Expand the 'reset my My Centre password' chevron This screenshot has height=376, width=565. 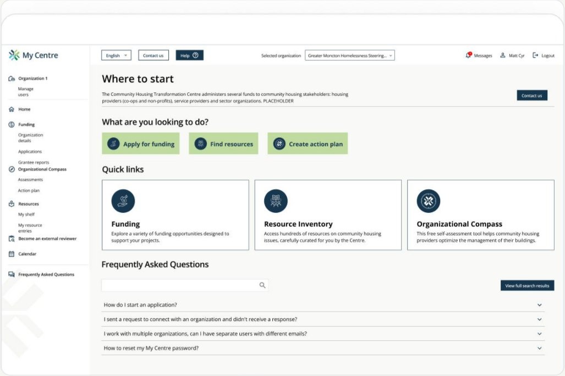539,349
